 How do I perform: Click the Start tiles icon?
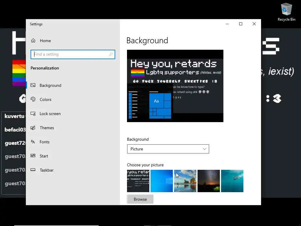tap(33, 156)
